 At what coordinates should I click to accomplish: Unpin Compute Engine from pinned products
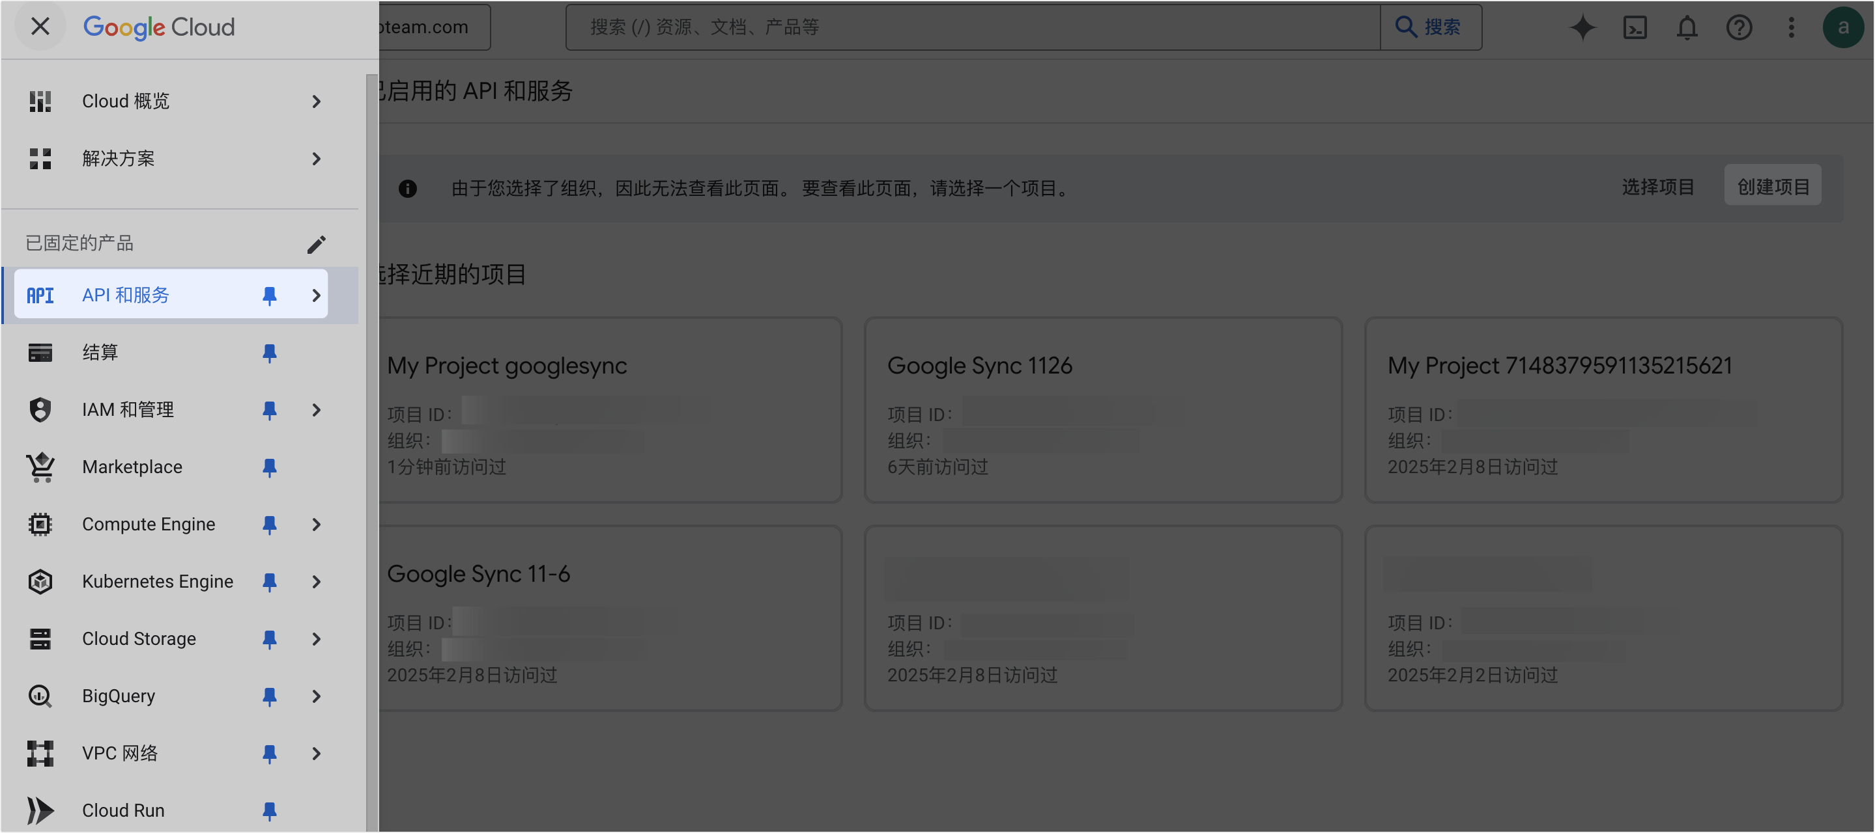tap(269, 525)
